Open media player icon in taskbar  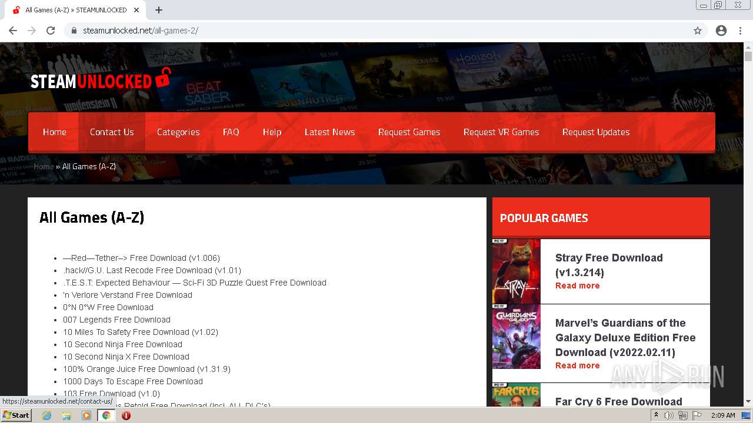(86, 415)
